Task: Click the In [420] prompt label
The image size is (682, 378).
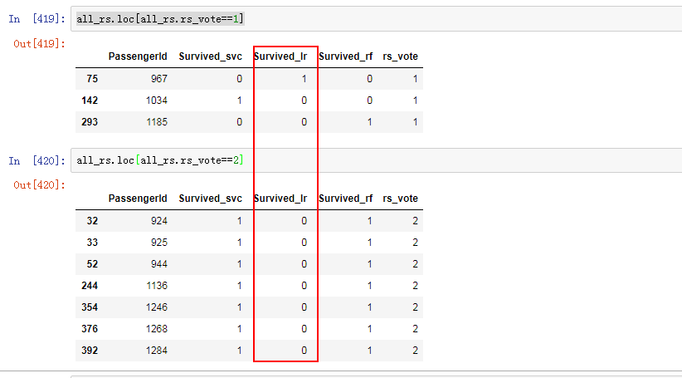Action: pos(37,160)
